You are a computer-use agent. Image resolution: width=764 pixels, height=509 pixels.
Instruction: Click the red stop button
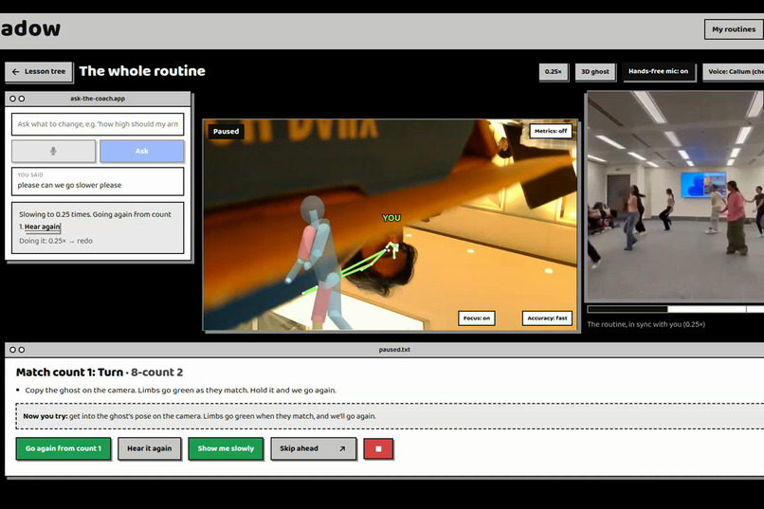click(x=378, y=448)
